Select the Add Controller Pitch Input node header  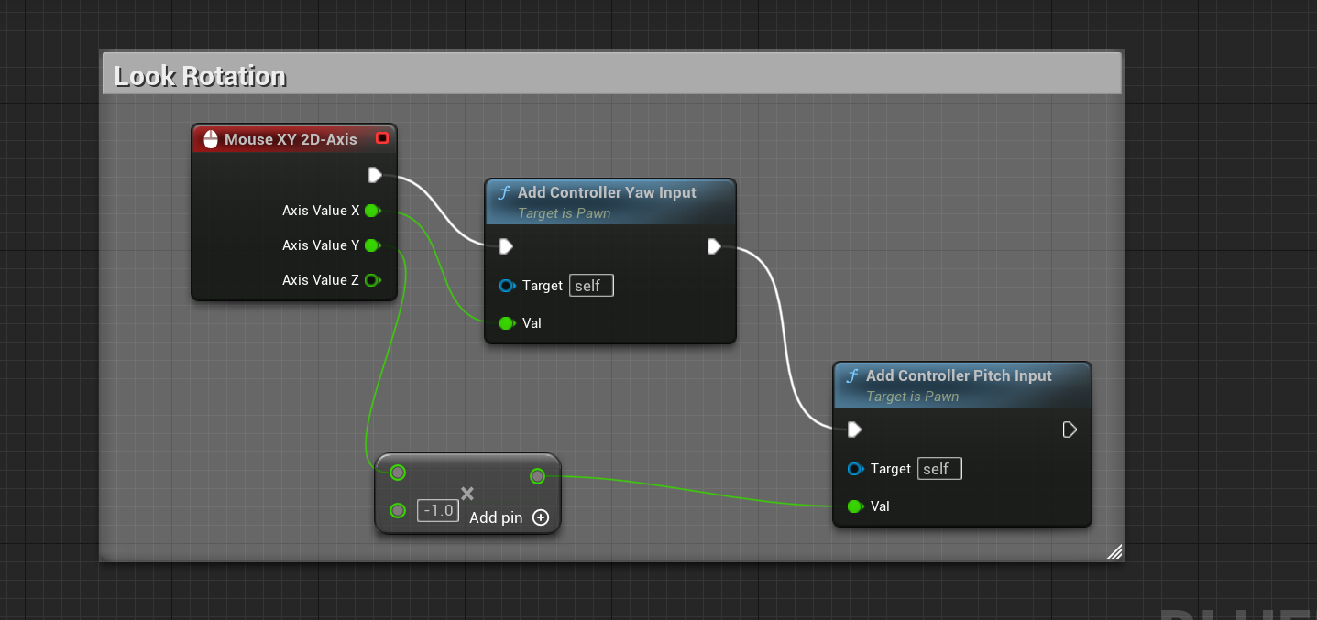[962, 385]
